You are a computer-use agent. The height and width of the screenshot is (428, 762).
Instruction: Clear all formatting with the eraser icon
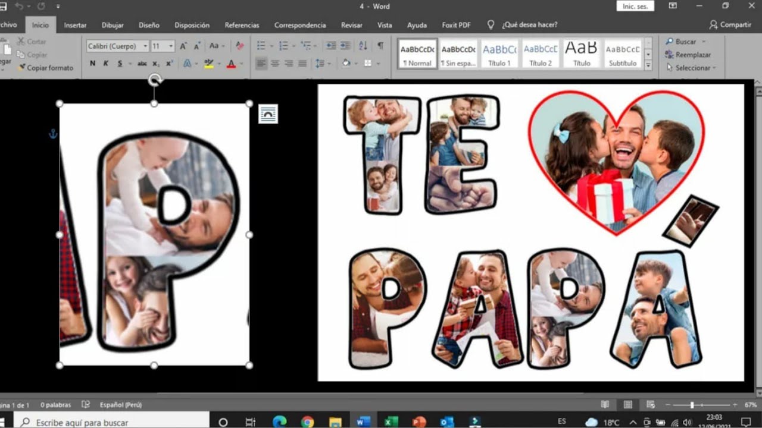click(x=239, y=46)
